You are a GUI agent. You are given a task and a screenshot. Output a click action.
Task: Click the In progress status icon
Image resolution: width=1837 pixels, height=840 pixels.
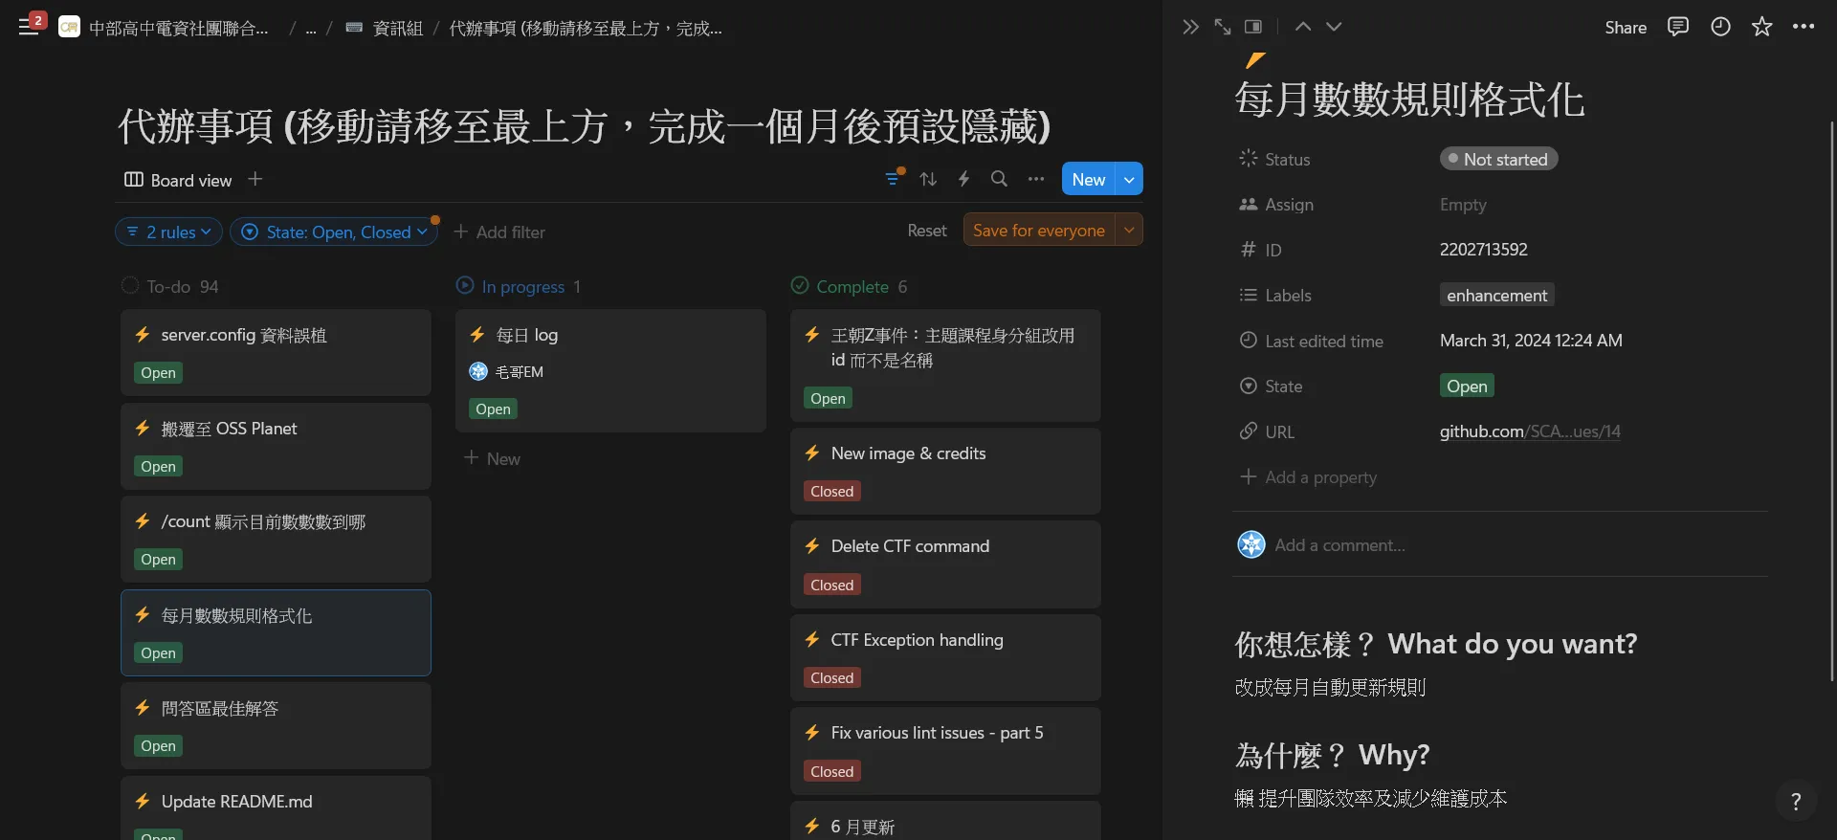click(x=465, y=285)
